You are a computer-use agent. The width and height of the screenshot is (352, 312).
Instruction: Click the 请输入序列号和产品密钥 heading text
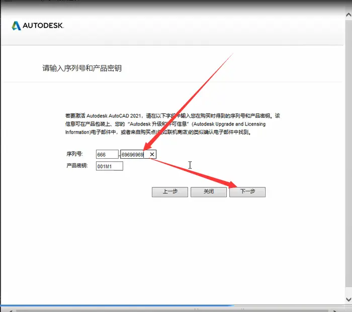tap(82, 68)
